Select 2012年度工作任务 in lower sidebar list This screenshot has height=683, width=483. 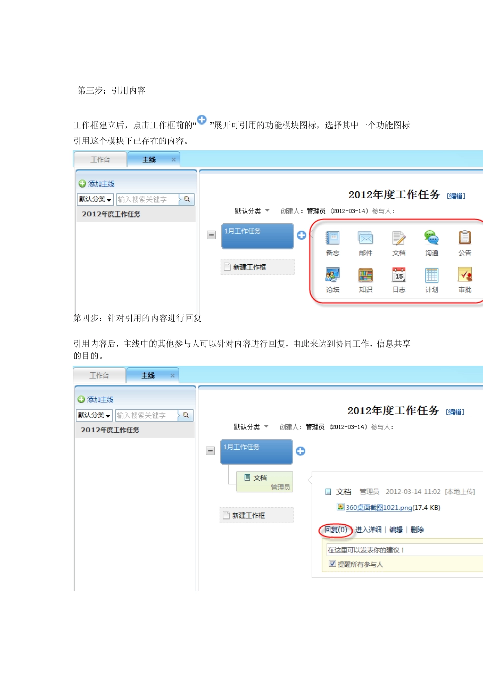pos(134,430)
